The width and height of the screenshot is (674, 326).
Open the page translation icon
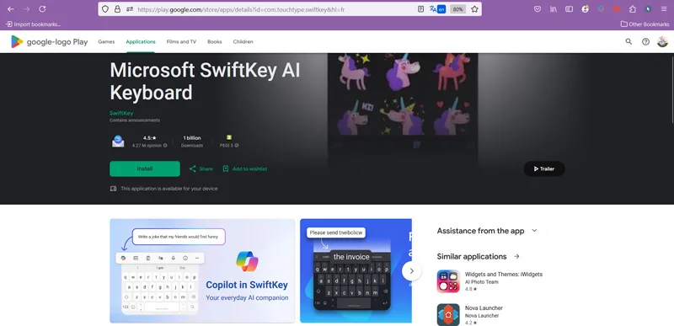437,9
